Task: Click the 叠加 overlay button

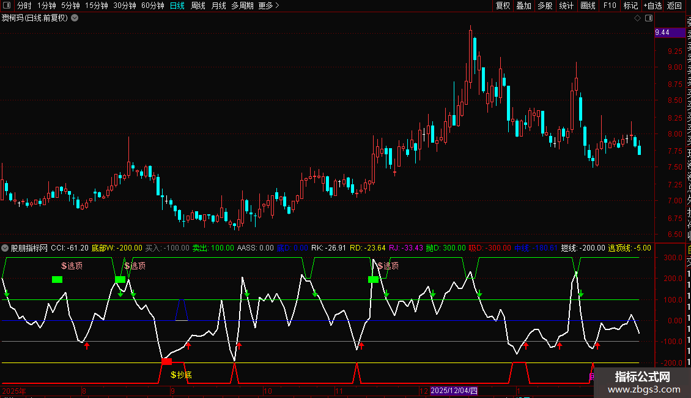Action: pos(524,6)
